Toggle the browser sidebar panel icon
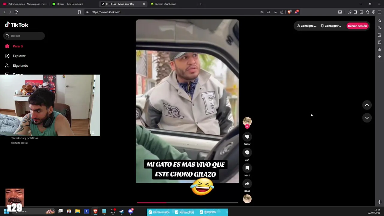Screen dimensions: 384x216 [x=355, y=12]
